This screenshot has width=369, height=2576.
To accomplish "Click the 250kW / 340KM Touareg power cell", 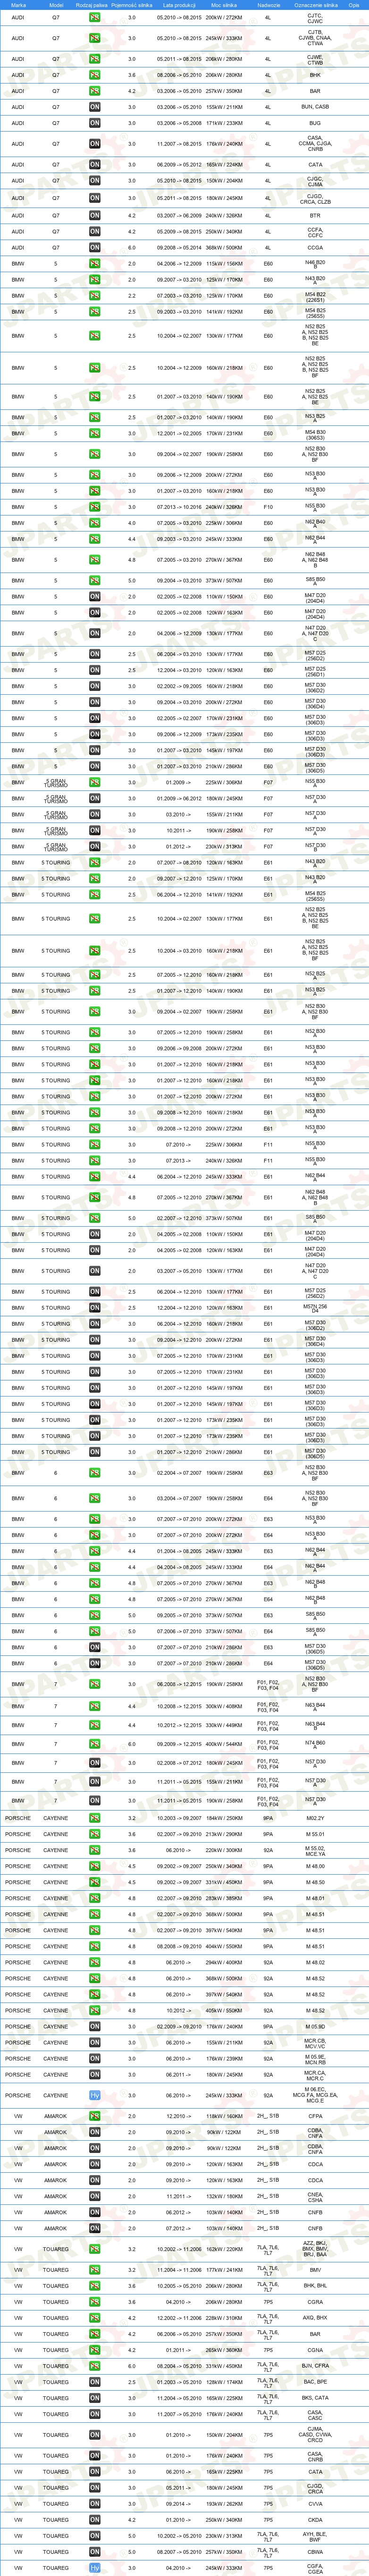I will [223, 2520].
